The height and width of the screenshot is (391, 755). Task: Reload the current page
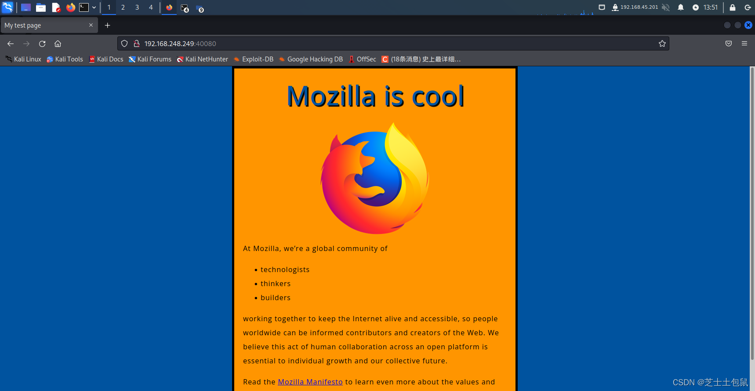pyautogui.click(x=42, y=43)
